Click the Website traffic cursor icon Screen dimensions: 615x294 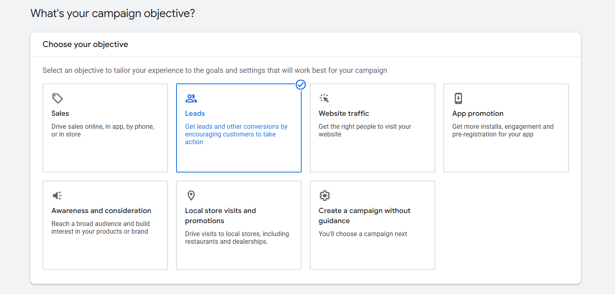pyautogui.click(x=324, y=98)
